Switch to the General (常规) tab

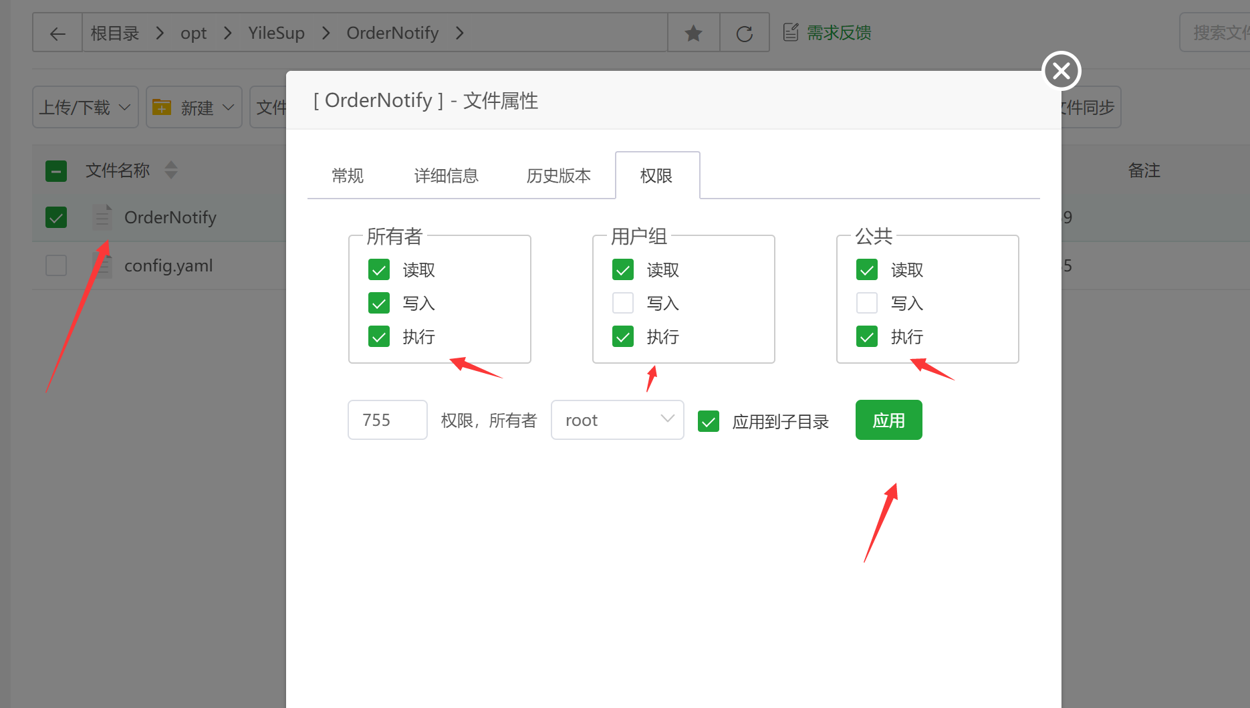(348, 176)
